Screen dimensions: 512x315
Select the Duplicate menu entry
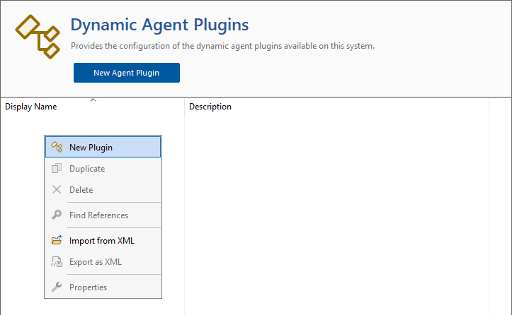[87, 169]
